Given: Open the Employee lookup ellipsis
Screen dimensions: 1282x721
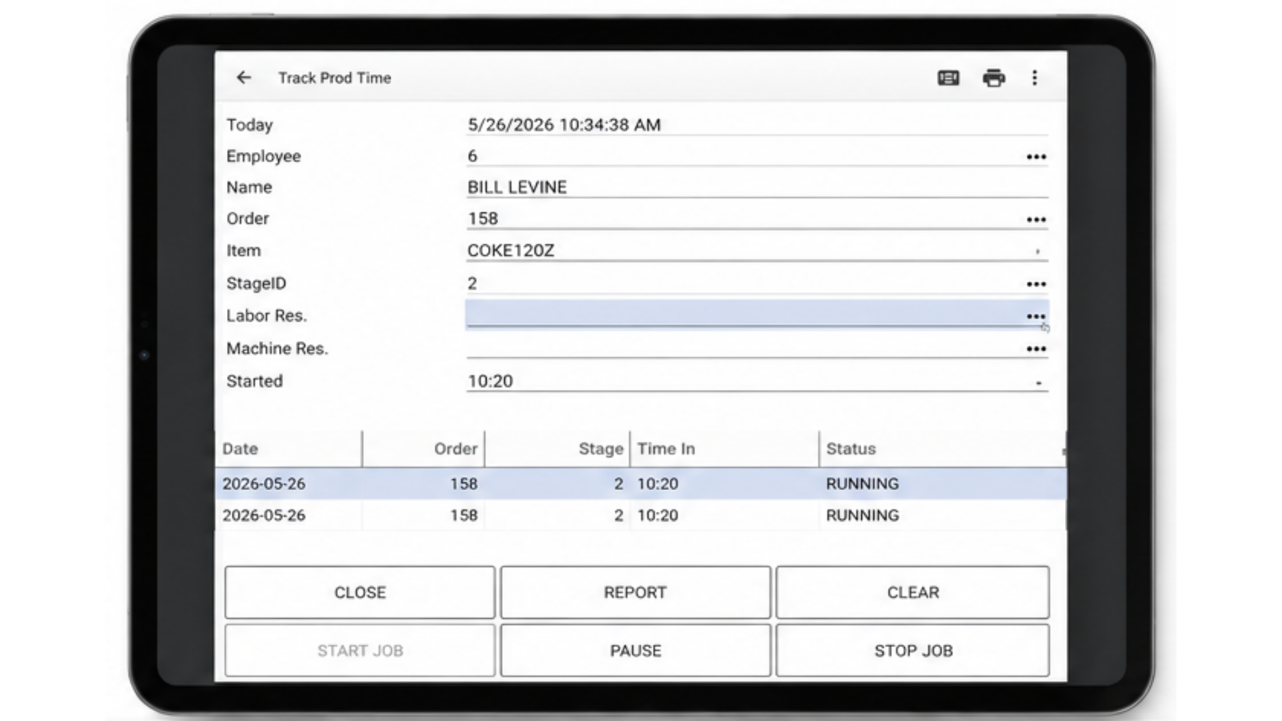Looking at the screenshot, I should tap(1036, 157).
